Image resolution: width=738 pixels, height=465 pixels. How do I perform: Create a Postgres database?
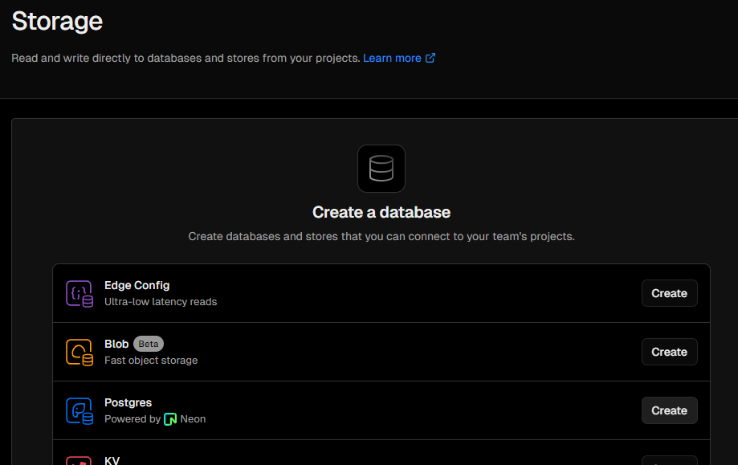pos(669,410)
